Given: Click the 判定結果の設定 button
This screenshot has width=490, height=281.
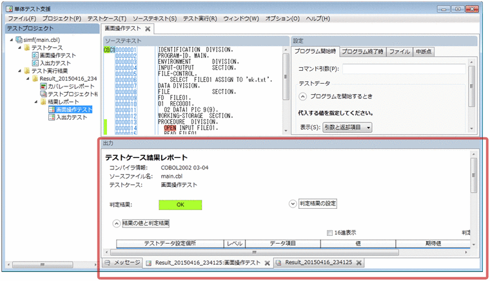Looking at the screenshot, I should coord(318,204).
